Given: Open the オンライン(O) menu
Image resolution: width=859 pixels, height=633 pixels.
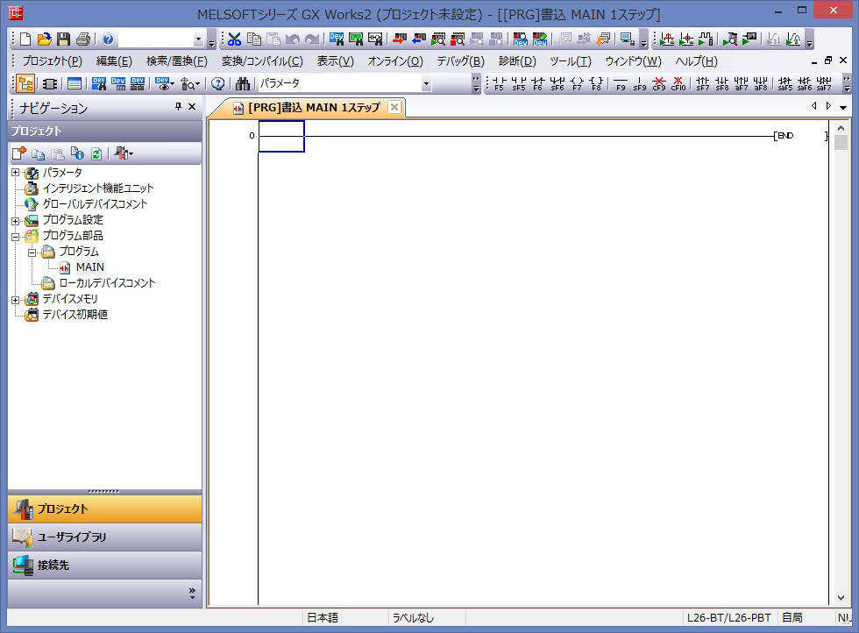Looking at the screenshot, I should [394, 61].
